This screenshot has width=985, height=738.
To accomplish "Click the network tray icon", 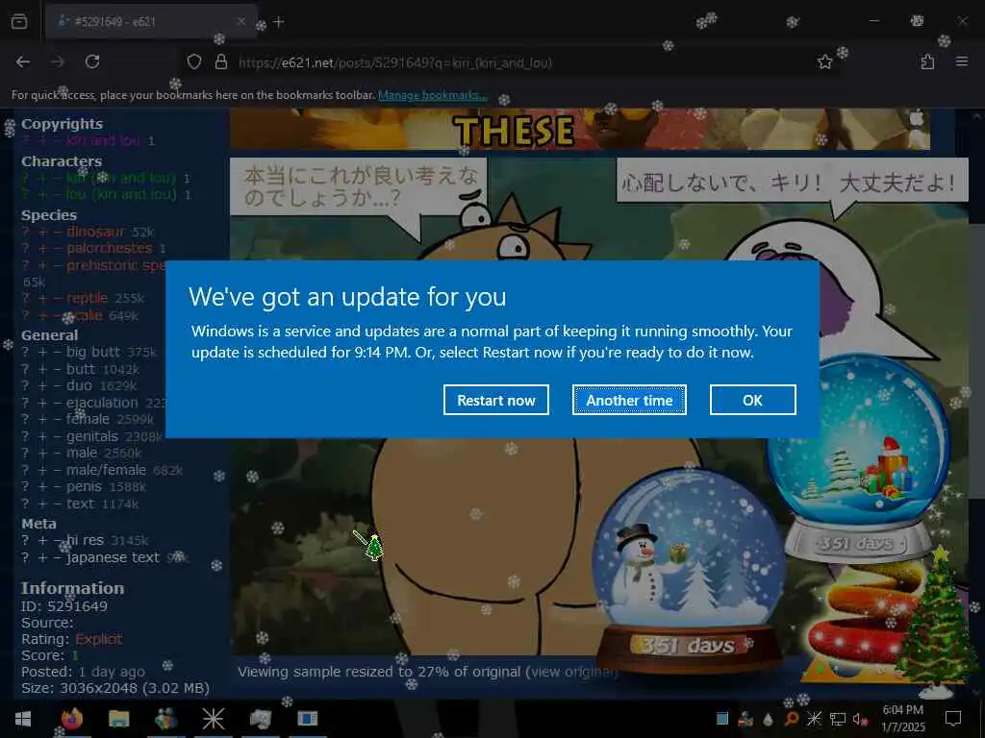I will [x=838, y=719].
